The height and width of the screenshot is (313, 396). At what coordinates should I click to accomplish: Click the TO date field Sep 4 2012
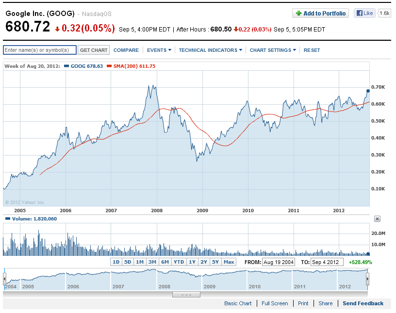pyautogui.click(x=327, y=262)
